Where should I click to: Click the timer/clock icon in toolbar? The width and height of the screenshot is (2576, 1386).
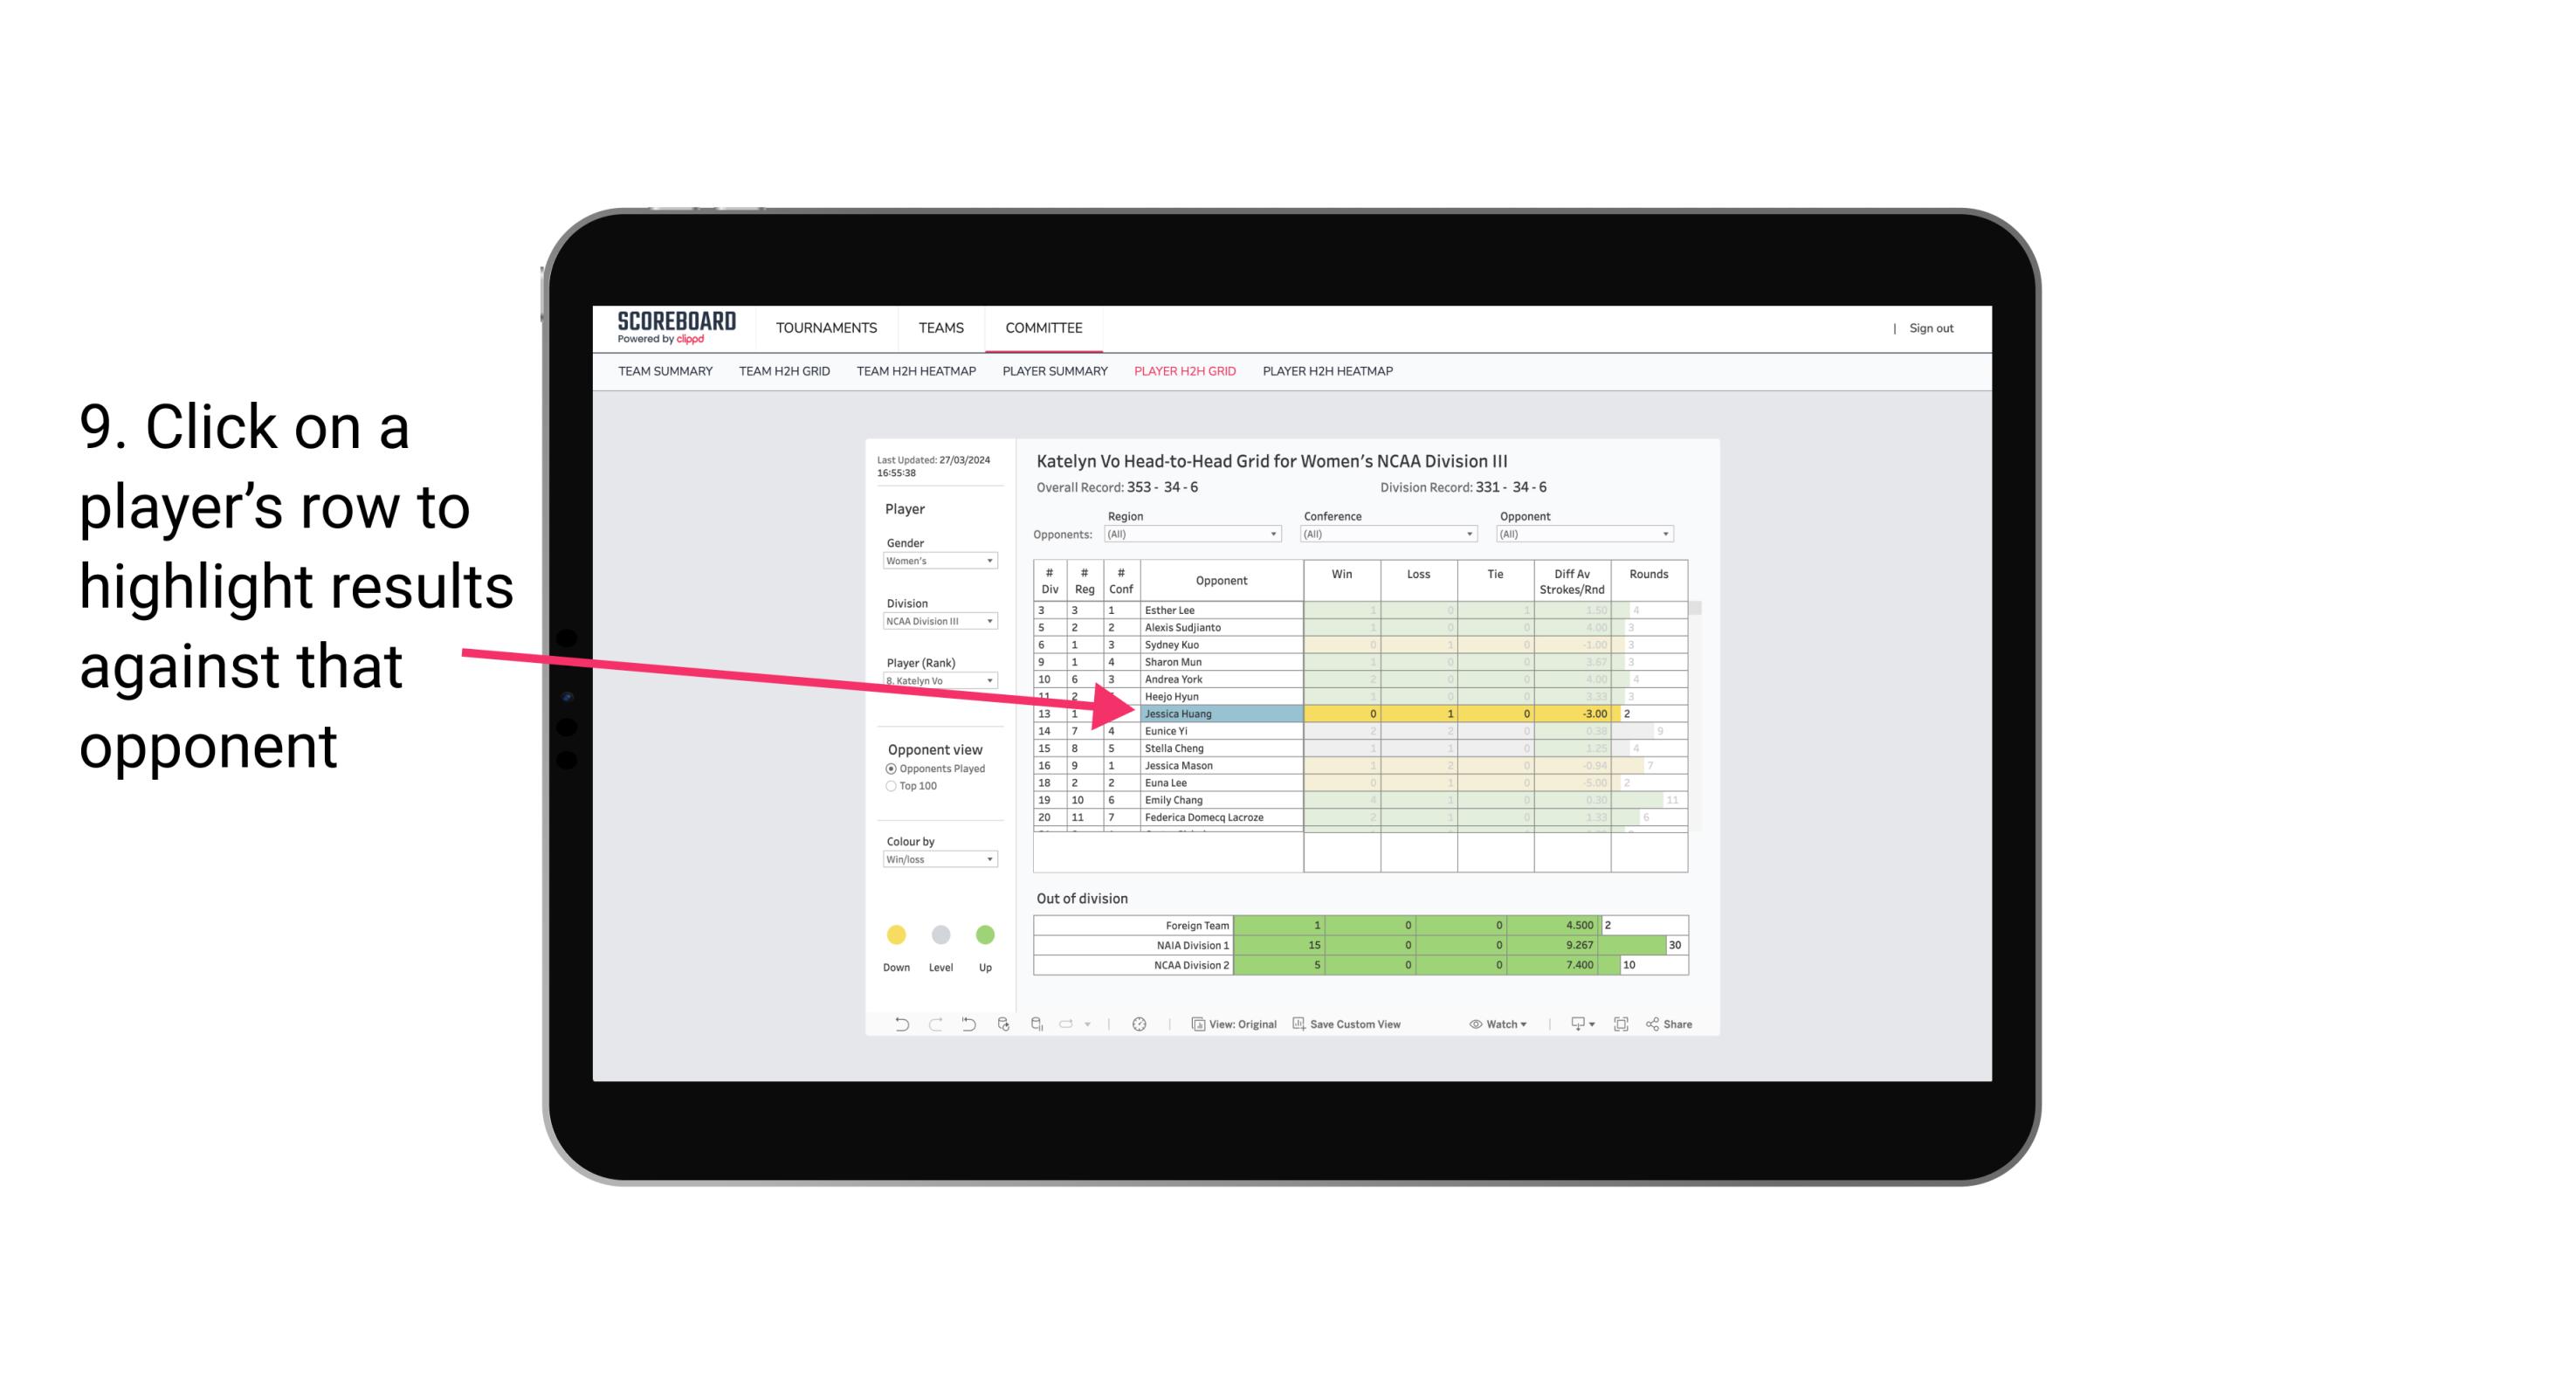point(1138,1024)
